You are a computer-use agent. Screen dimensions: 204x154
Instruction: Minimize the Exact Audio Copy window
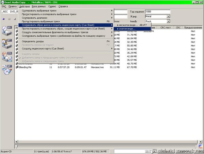point(194,2)
